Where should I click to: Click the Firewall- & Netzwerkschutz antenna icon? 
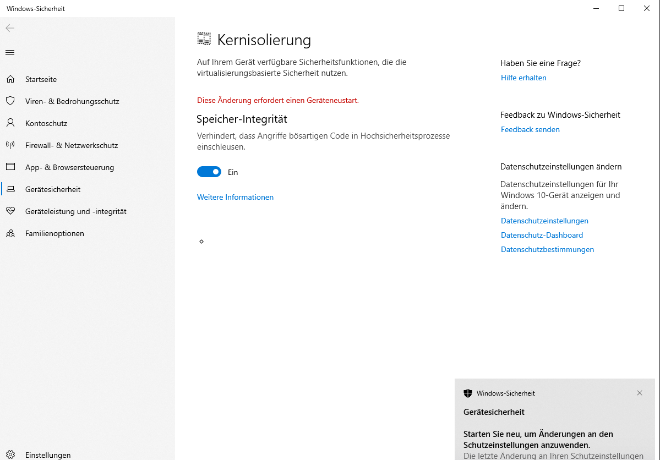point(10,145)
